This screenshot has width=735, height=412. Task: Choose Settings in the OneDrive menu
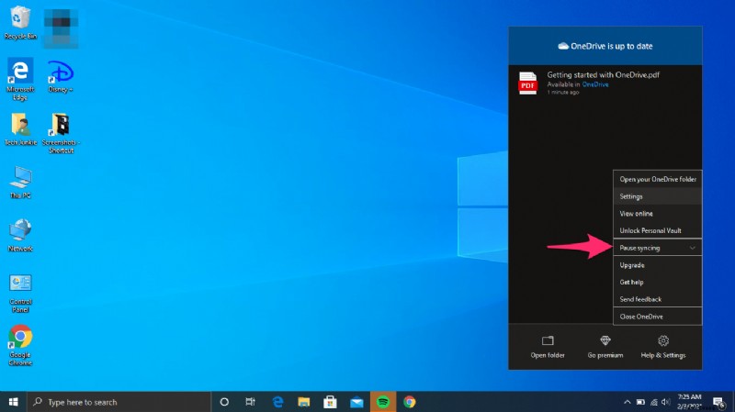tap(657, 196)
